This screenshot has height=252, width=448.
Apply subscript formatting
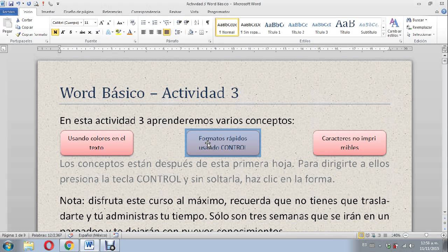(90, 32)
